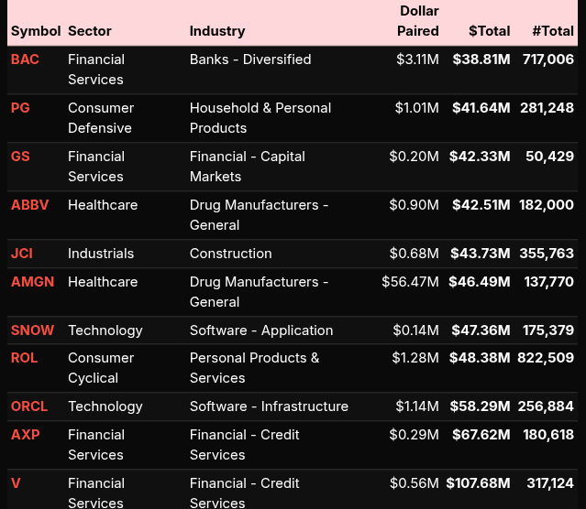Screen dimensions: 586x509
Task: Select the ABBV symbol link
Action: (x=28, y=205)
